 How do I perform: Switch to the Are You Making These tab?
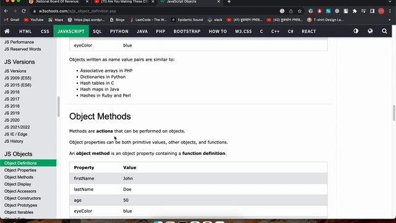click(x=124, y=2)
